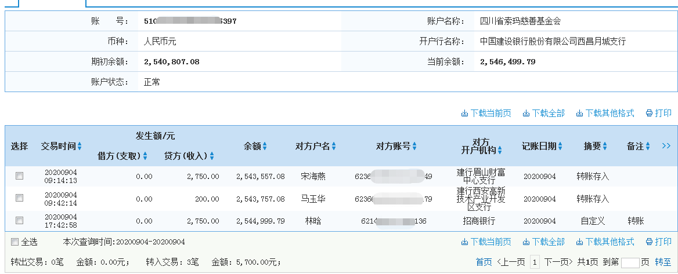Viewport: 678px width, 274px height.
Task: Tick the checkbox for 马玉华 transaction row
Action: click(x=19, y=198)
